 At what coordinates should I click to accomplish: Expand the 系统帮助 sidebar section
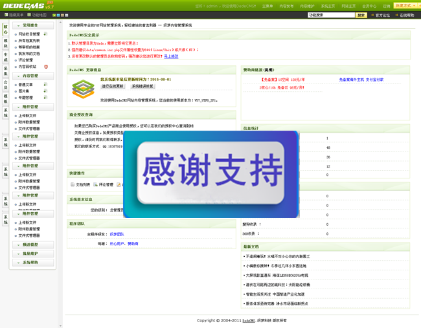33,262
